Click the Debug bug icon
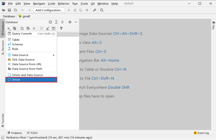Screen dimensions: 216x140 coord(75,10)
